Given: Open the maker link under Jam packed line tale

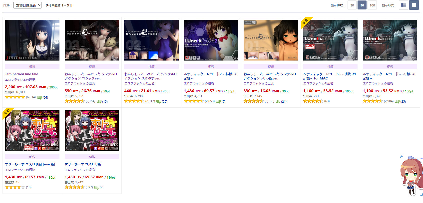Looking at the screenshot, I should click(x=20, y=80).
